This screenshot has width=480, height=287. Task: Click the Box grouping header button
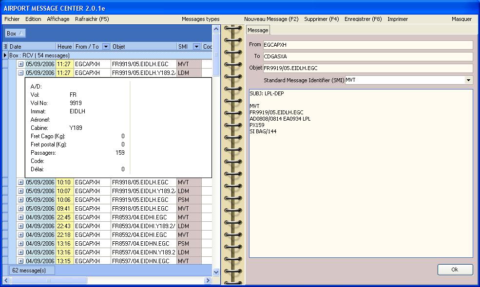(15, 34)
